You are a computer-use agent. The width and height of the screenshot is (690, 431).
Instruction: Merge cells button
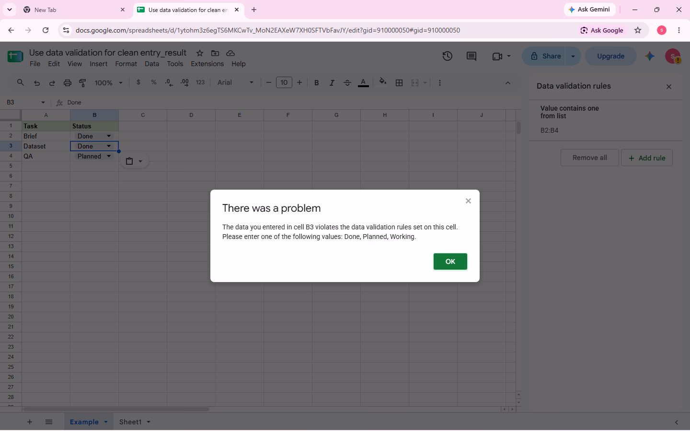click(415, 83)
